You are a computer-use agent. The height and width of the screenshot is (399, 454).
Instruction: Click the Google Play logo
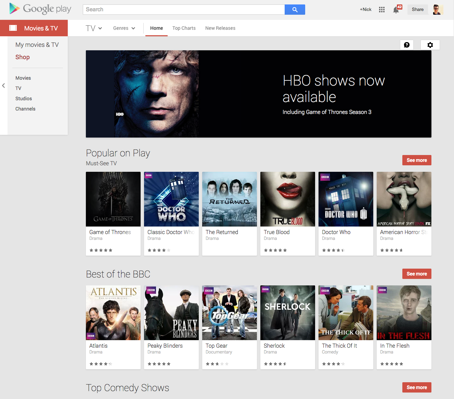(x=40, y=9)
